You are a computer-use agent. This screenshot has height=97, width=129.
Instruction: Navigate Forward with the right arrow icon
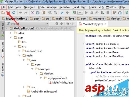click(67, 13)
